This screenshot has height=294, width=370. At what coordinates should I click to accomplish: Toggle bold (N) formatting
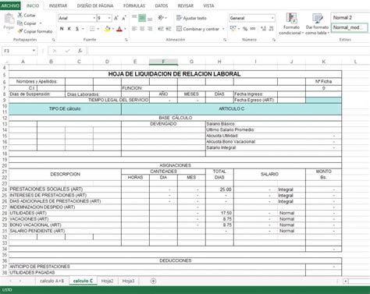[x=62, y=29]
